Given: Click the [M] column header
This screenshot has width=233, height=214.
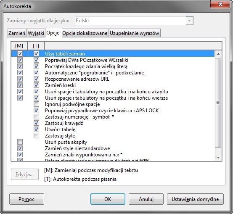Looking at the screenshot, I should pyautogui.click(x=19, y=46).
